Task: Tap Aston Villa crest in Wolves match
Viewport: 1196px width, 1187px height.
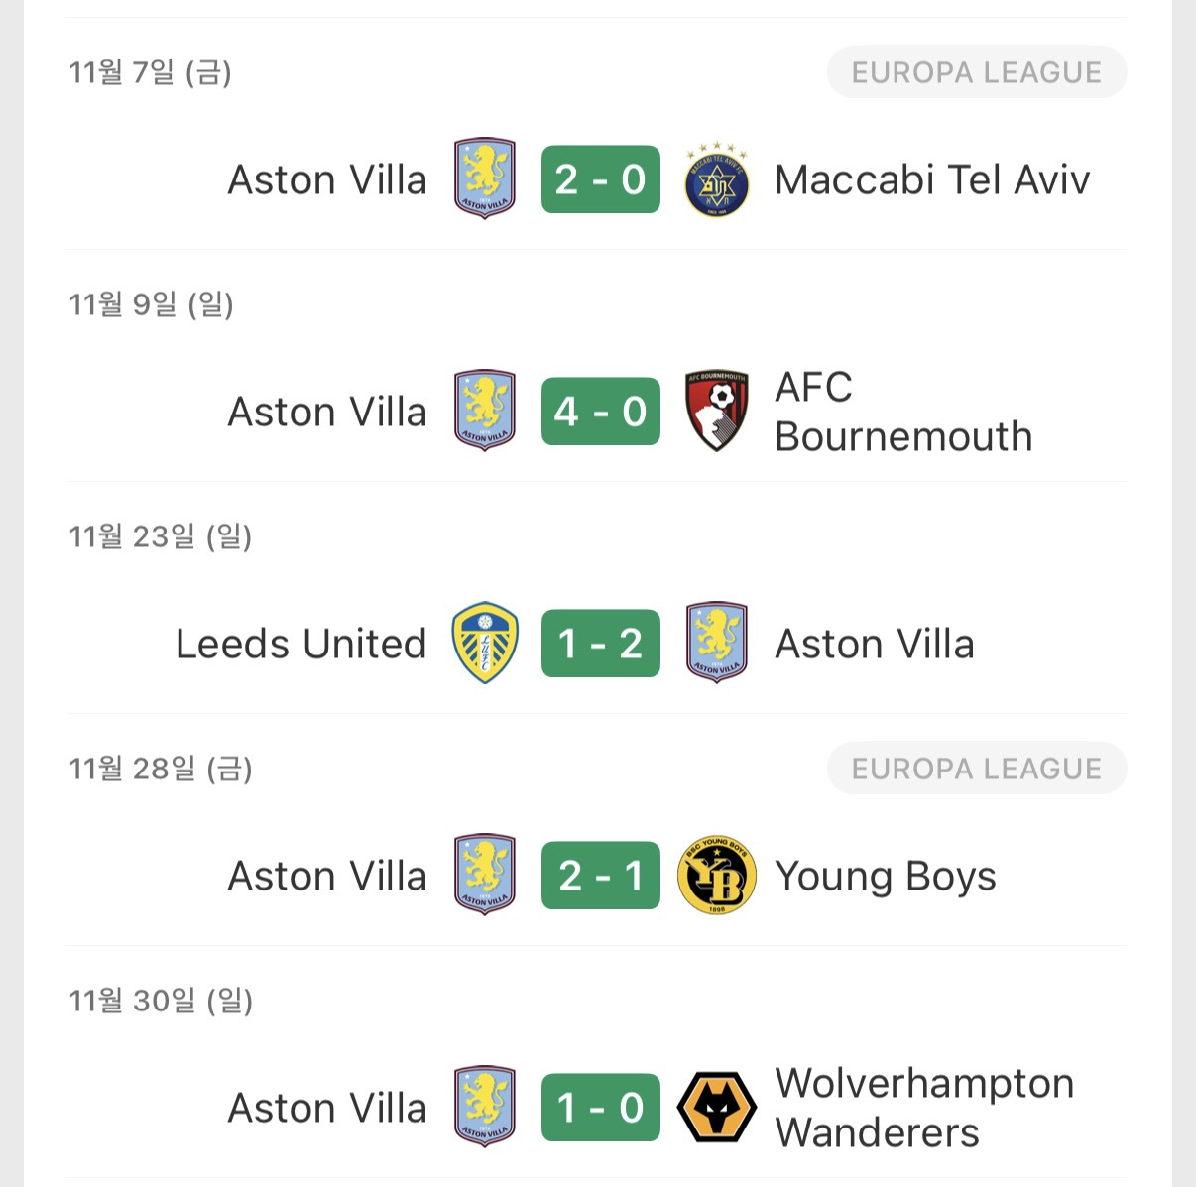Action: pos(485,1107)
